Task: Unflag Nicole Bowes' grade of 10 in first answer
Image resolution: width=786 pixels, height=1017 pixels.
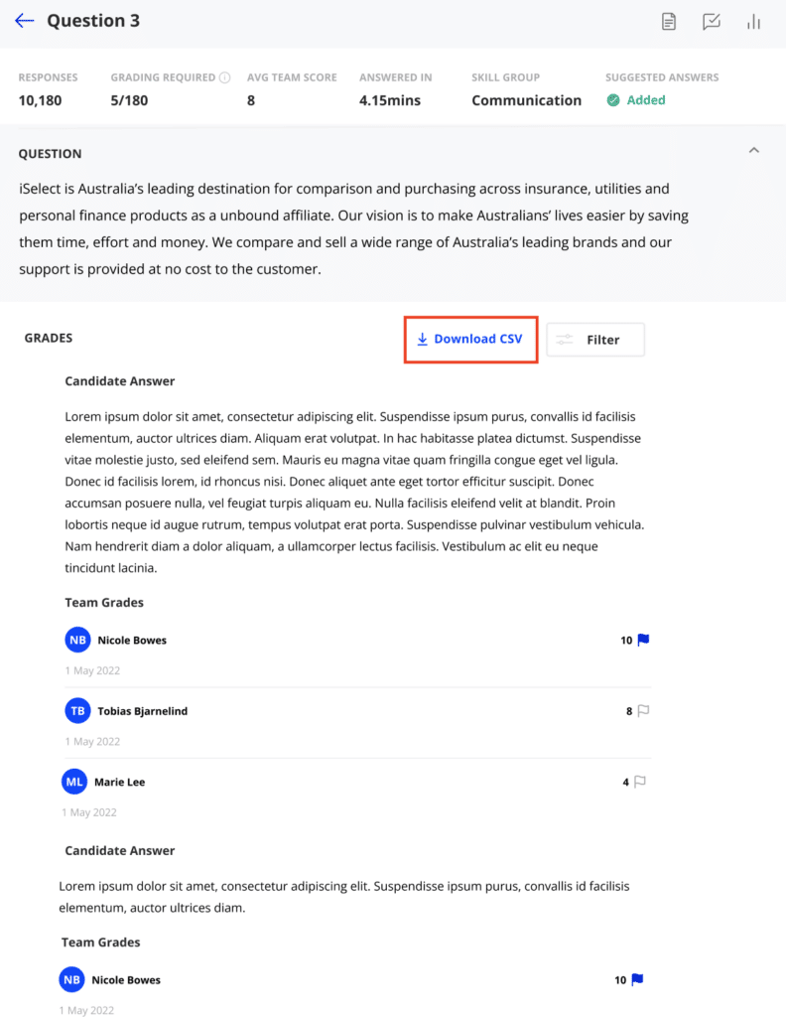Action: tap(643, 641)
